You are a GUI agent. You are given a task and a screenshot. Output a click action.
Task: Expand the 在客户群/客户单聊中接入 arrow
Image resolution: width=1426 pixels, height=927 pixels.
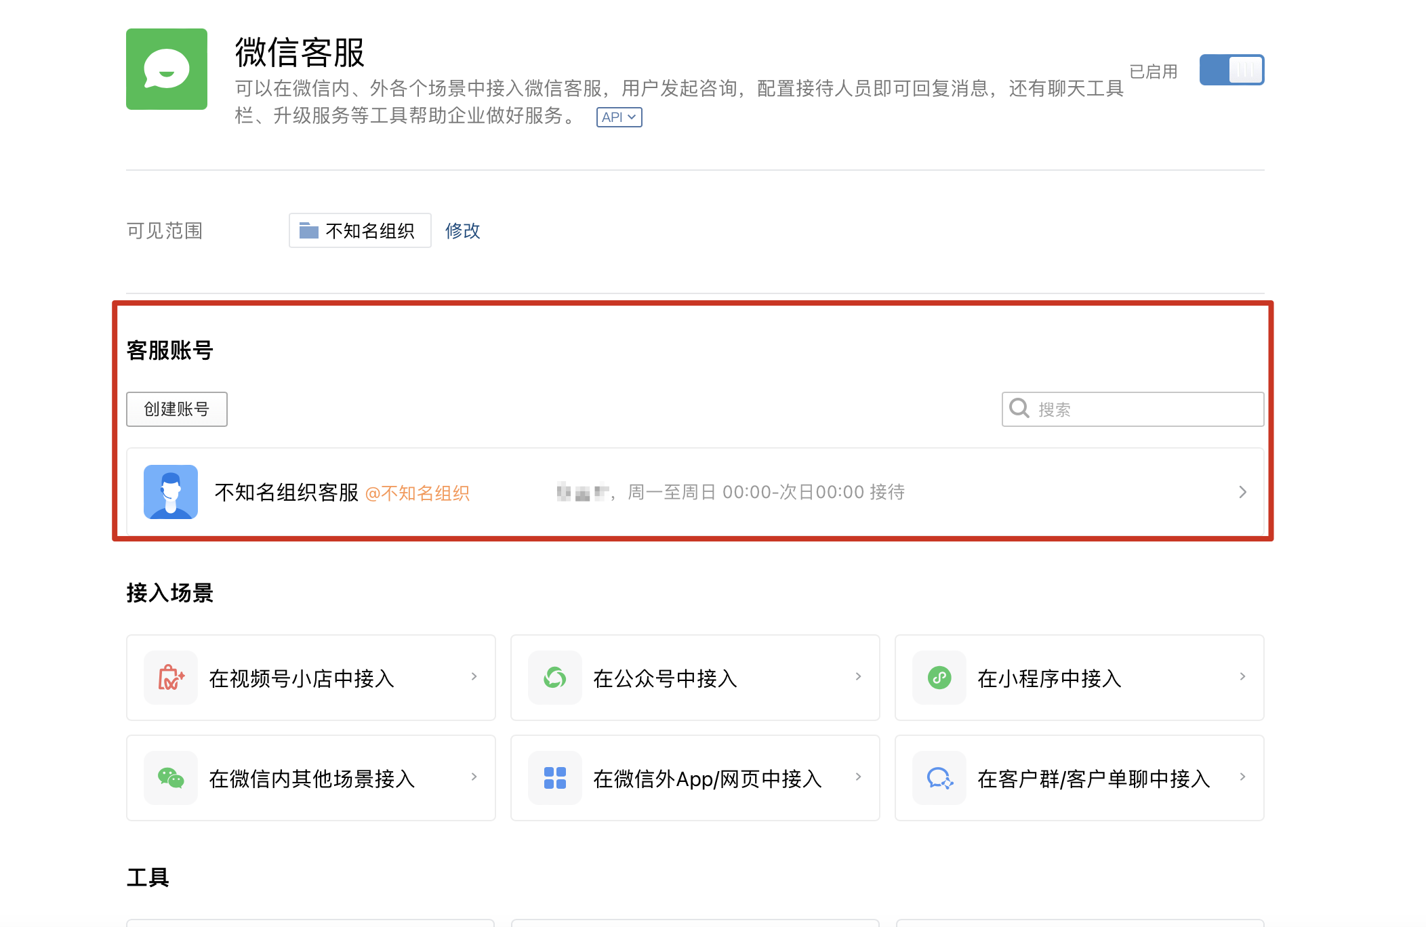tap(1242, 777)
